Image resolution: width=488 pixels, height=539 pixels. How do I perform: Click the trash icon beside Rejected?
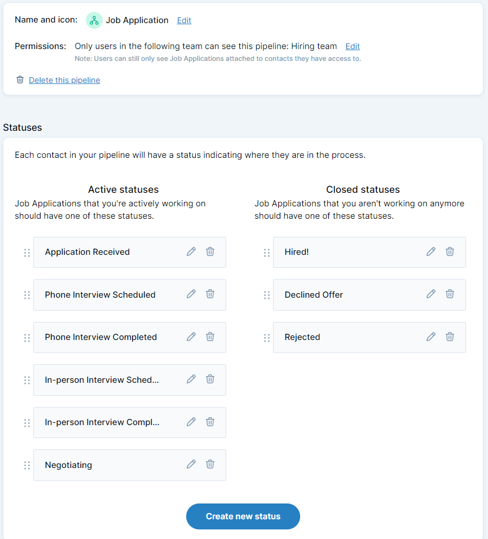[x=450, y=337]
